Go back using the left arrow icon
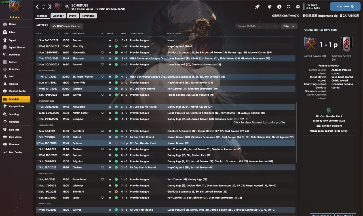This screenshot has width=363, height=216. point(37,7)
